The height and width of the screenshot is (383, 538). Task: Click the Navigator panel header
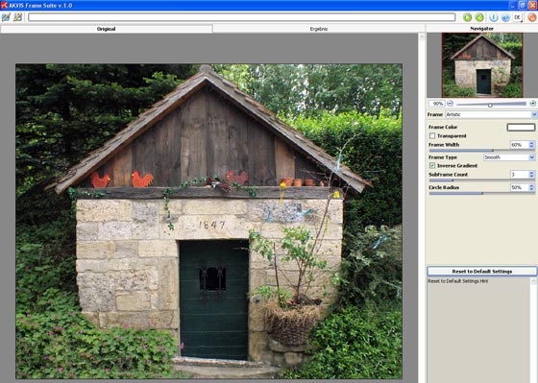point(481,29)
